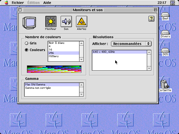Viewport: 179px width, 134px height.
Task: Select Mac Std Gamma
Action: [52, 85]
